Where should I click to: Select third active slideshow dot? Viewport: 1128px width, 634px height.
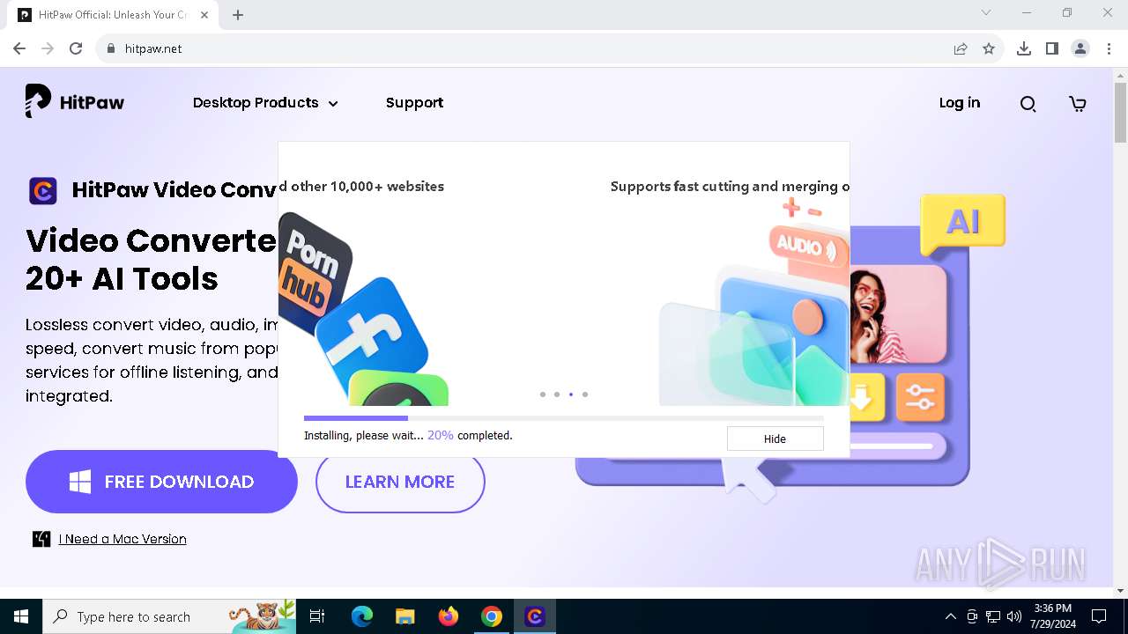coord(571,394)
